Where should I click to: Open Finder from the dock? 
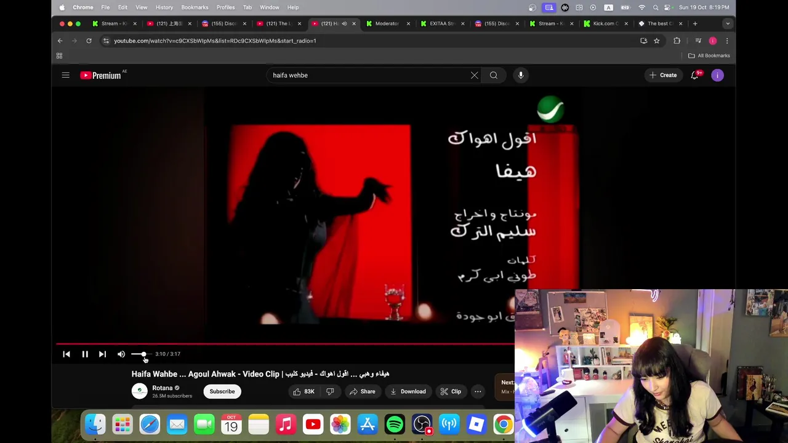pyautogui.click(x=95, y=425)
